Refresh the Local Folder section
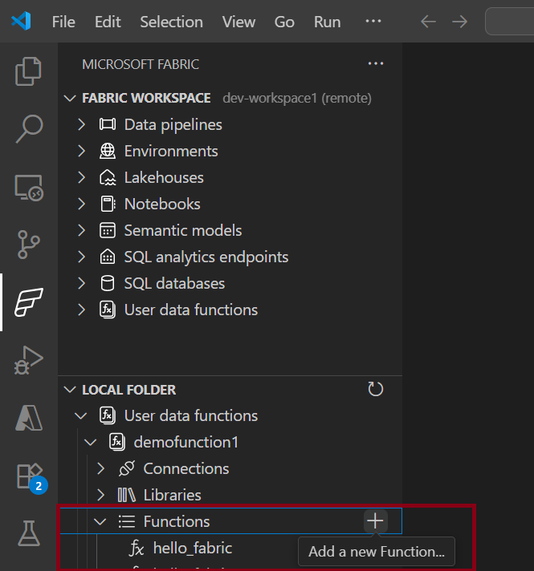Viewport: 534px width, 571px height. [x=375, y=389]
